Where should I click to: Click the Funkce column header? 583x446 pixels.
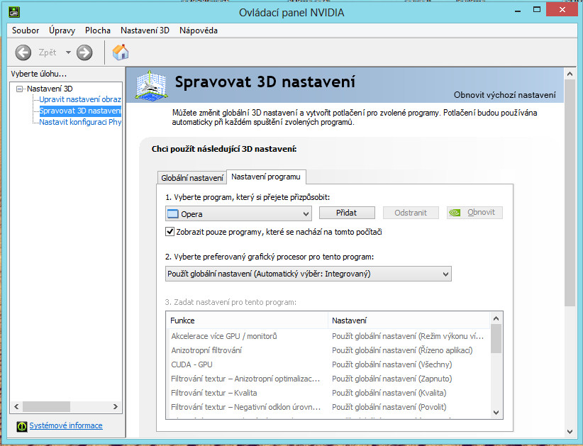point(248,320)
